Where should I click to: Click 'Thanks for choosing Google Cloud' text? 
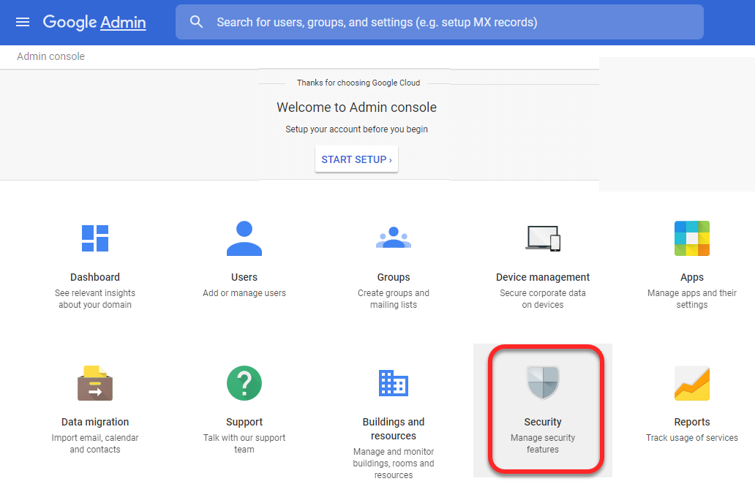[x=358, y=83]
